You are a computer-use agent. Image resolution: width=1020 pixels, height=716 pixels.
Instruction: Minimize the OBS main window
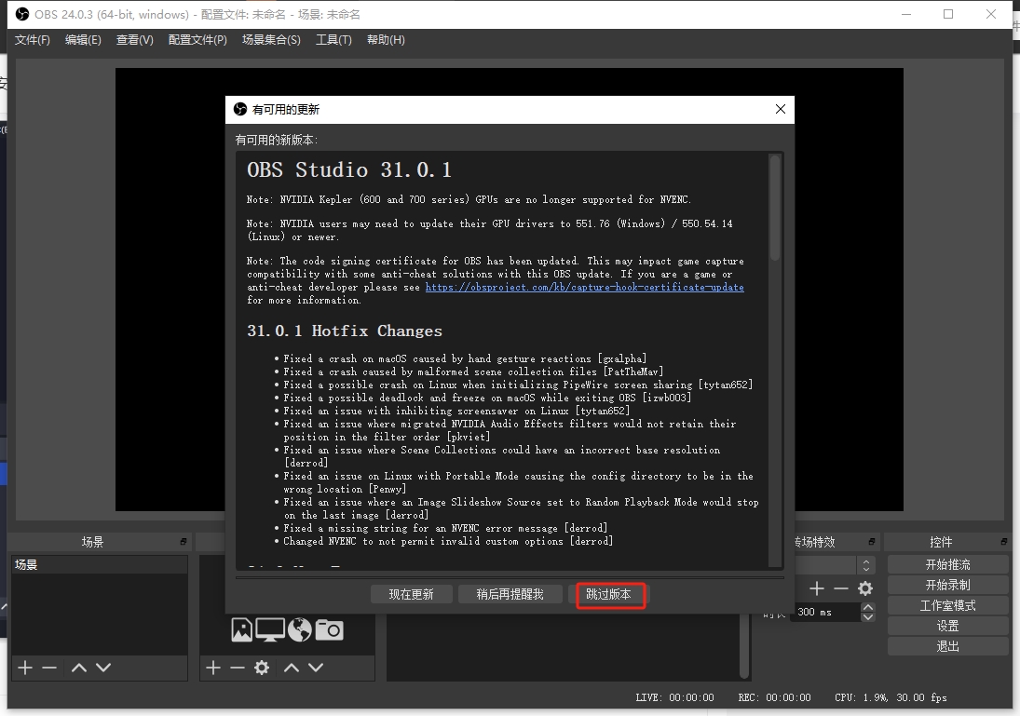click(906, 14)
